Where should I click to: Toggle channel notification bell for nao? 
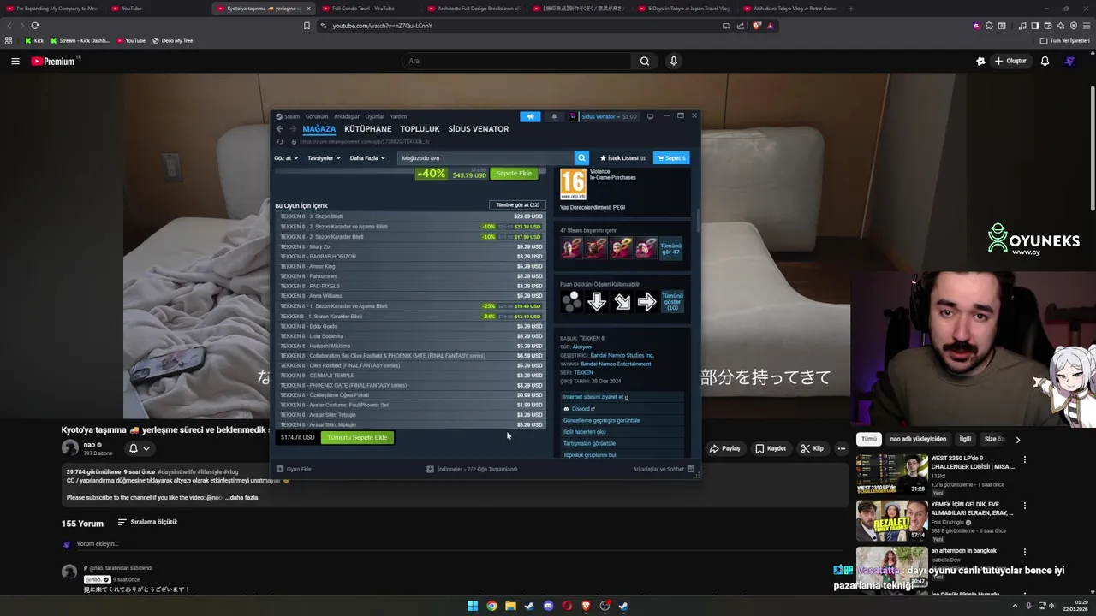139,448
